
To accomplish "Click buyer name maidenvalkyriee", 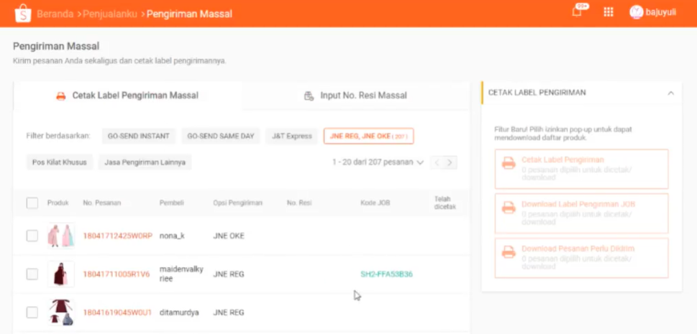I will point(181,274).
